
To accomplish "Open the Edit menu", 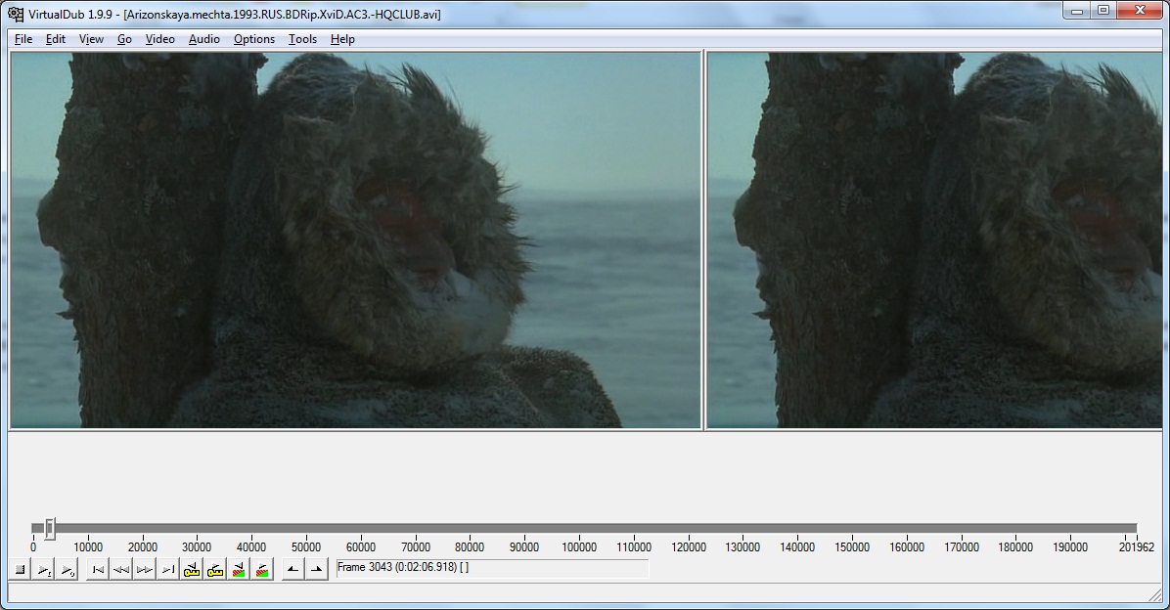I will point(56,39).
